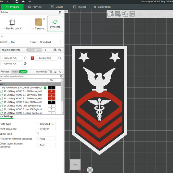Click the object list scroll up arrow
173x173 pixels.
(62, 80)
